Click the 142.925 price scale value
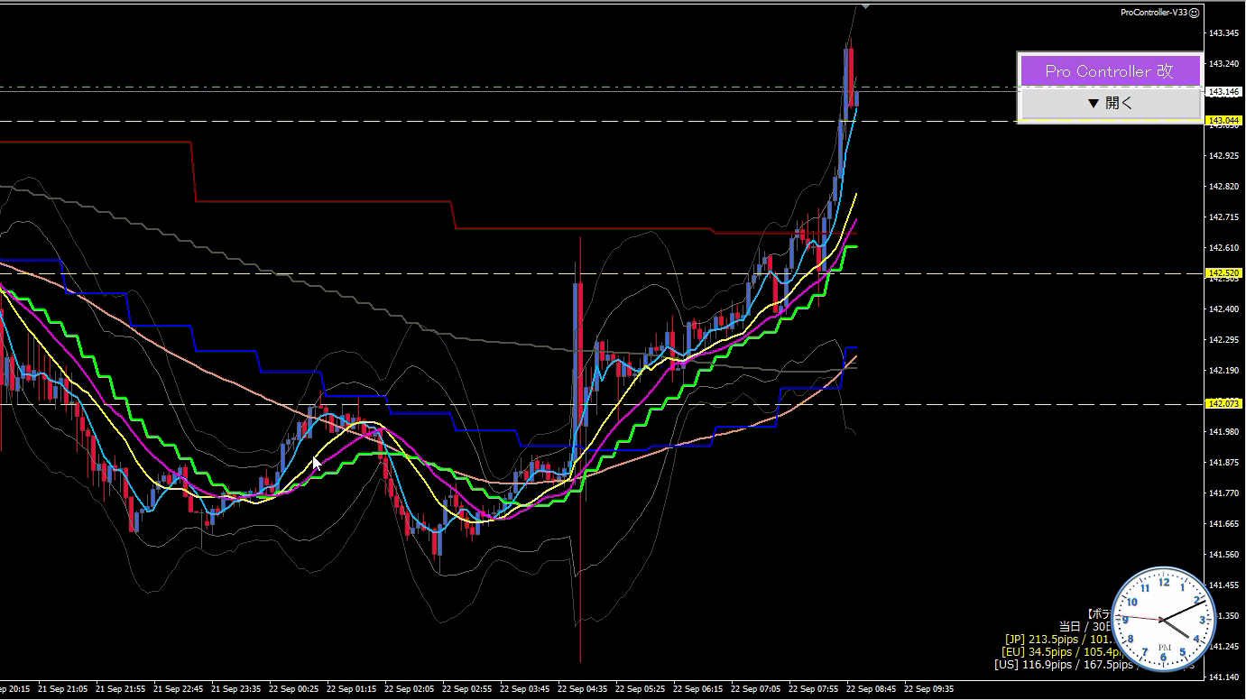 click(x=1223, y=156)
